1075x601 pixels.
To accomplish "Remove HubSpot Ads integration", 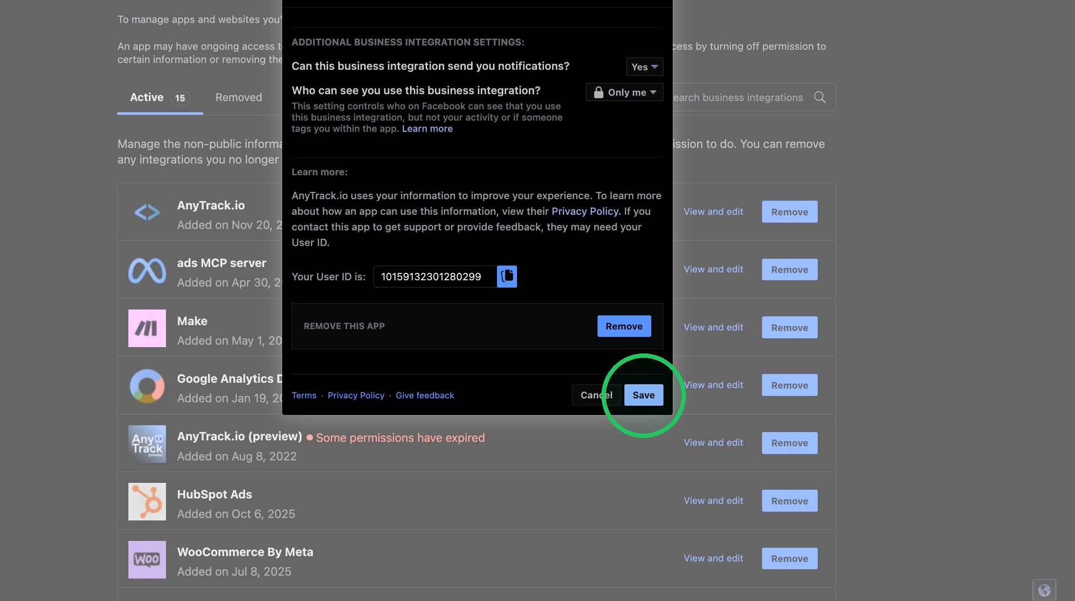I will tap(789, 501).
